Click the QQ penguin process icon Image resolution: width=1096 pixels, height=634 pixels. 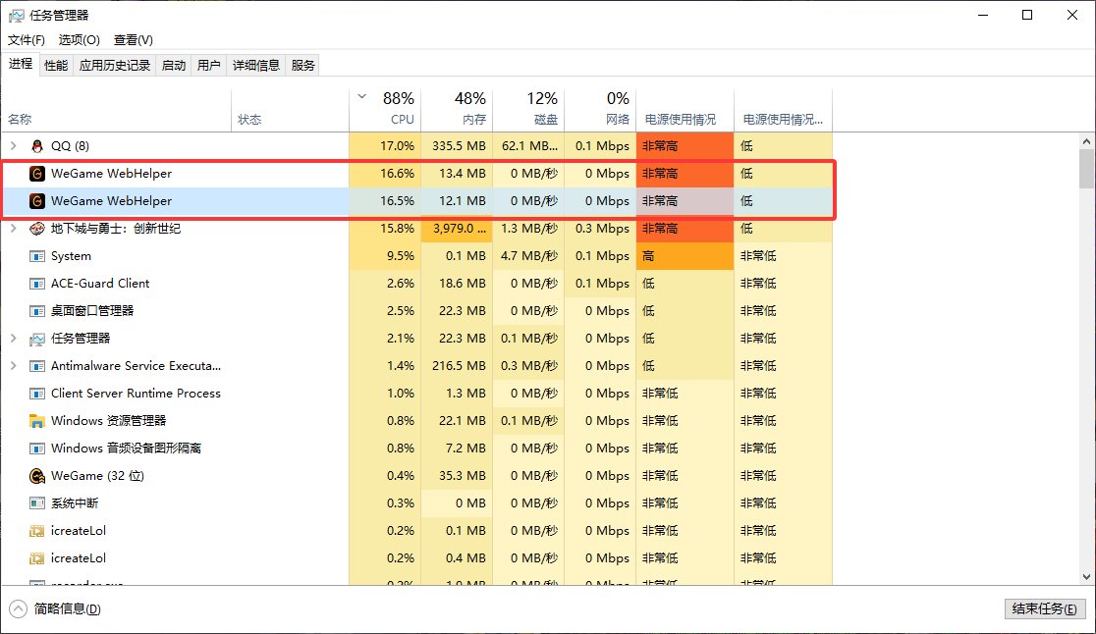(37, 146)
